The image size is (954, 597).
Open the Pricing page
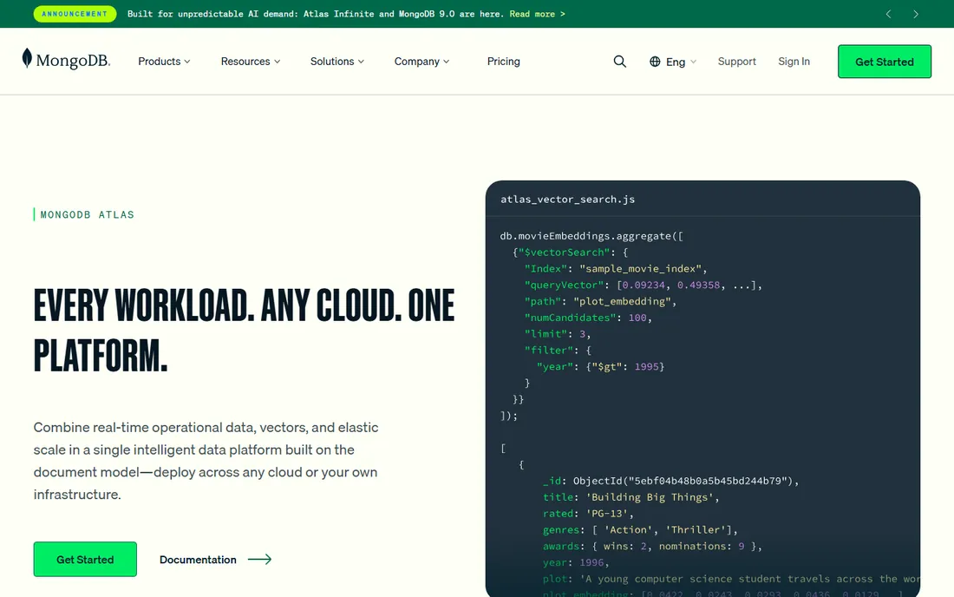point(503,62)
